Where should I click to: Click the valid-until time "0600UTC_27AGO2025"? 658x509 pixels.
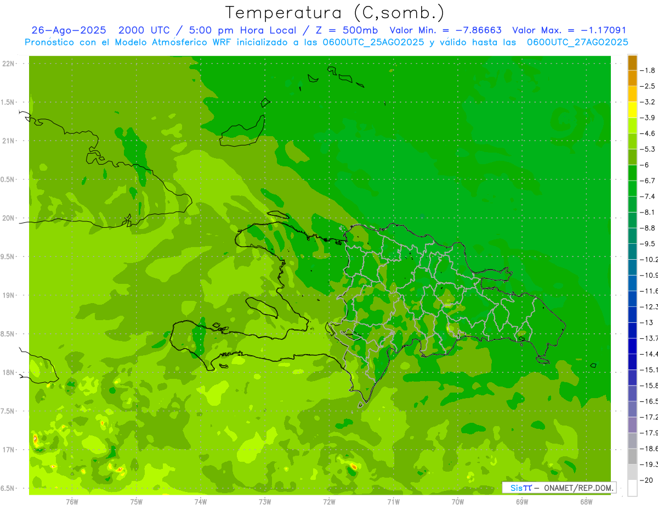577,42
